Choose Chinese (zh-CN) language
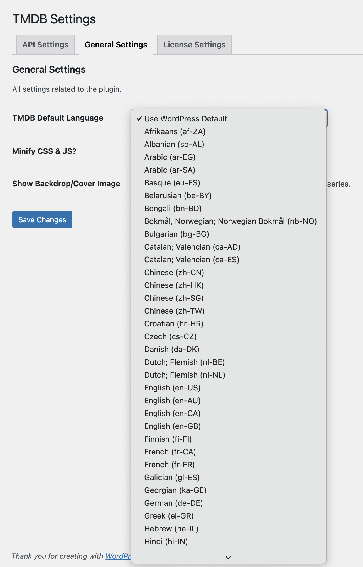The width and height of the screenshot is (363, 567). click(x=228, y=272)
